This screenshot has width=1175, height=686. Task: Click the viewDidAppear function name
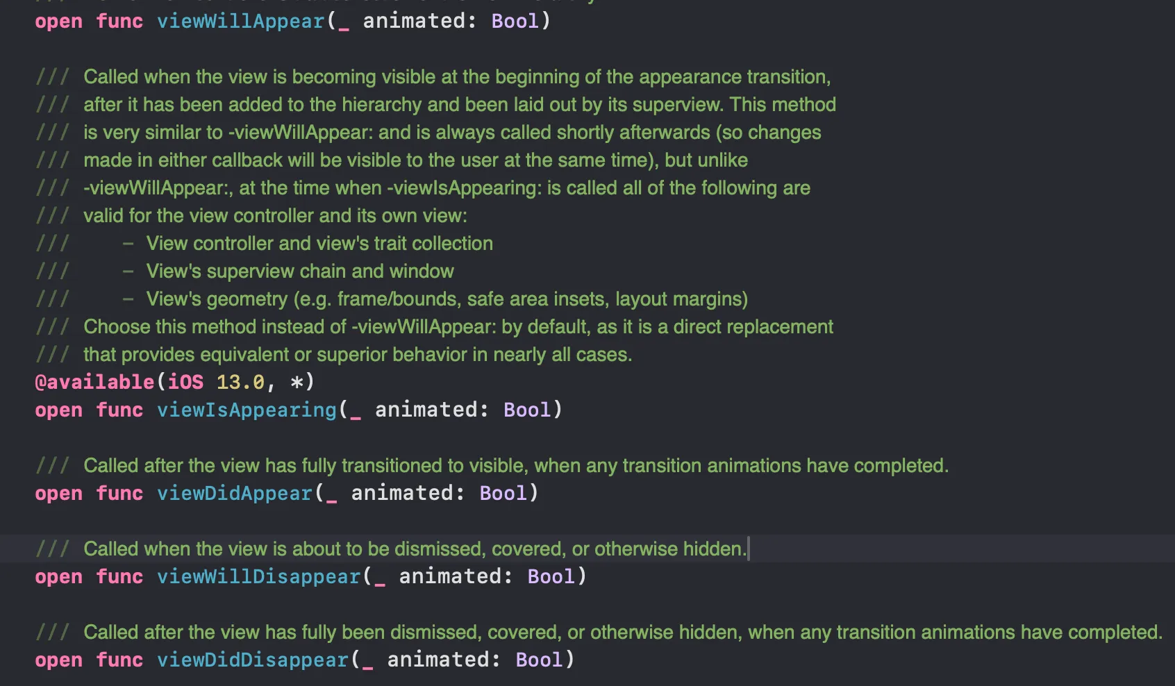234,493
